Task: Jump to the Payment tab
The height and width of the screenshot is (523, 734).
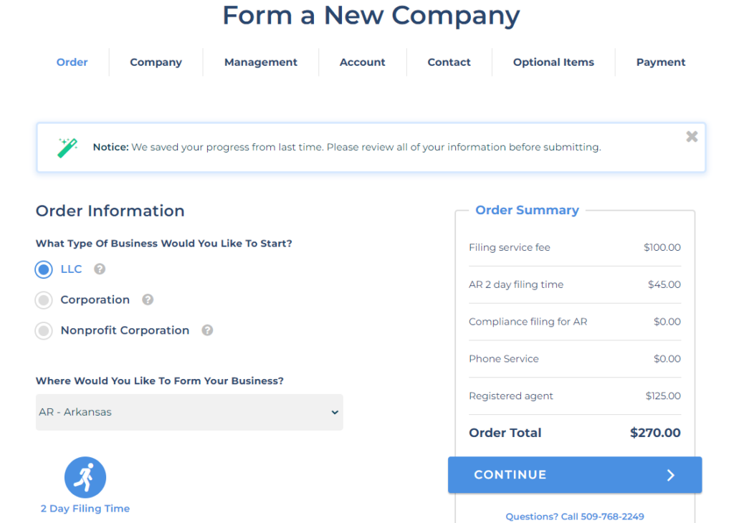Action: 660,62
